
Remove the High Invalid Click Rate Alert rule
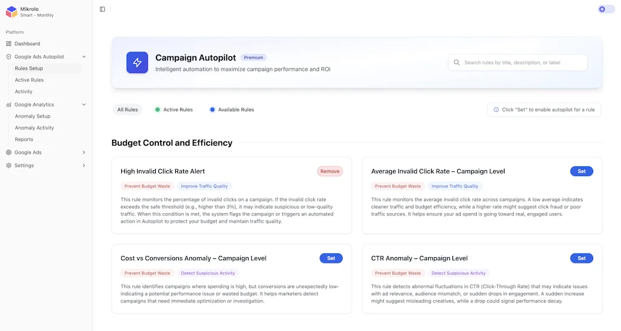330,171
